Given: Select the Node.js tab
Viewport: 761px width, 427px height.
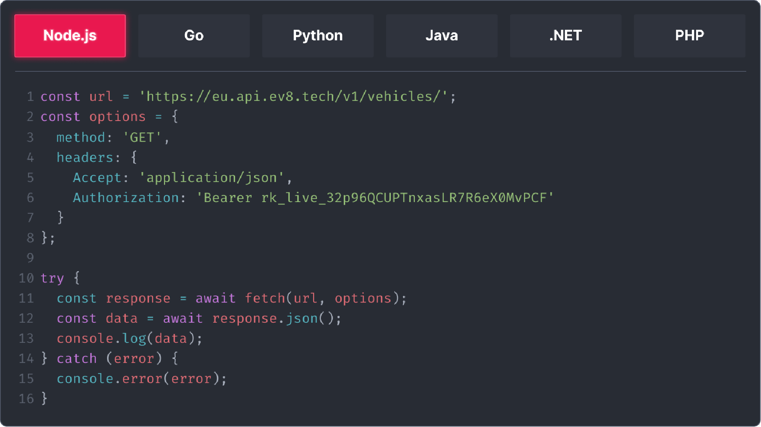Looking at the screenshot, I should click(70, 36).
